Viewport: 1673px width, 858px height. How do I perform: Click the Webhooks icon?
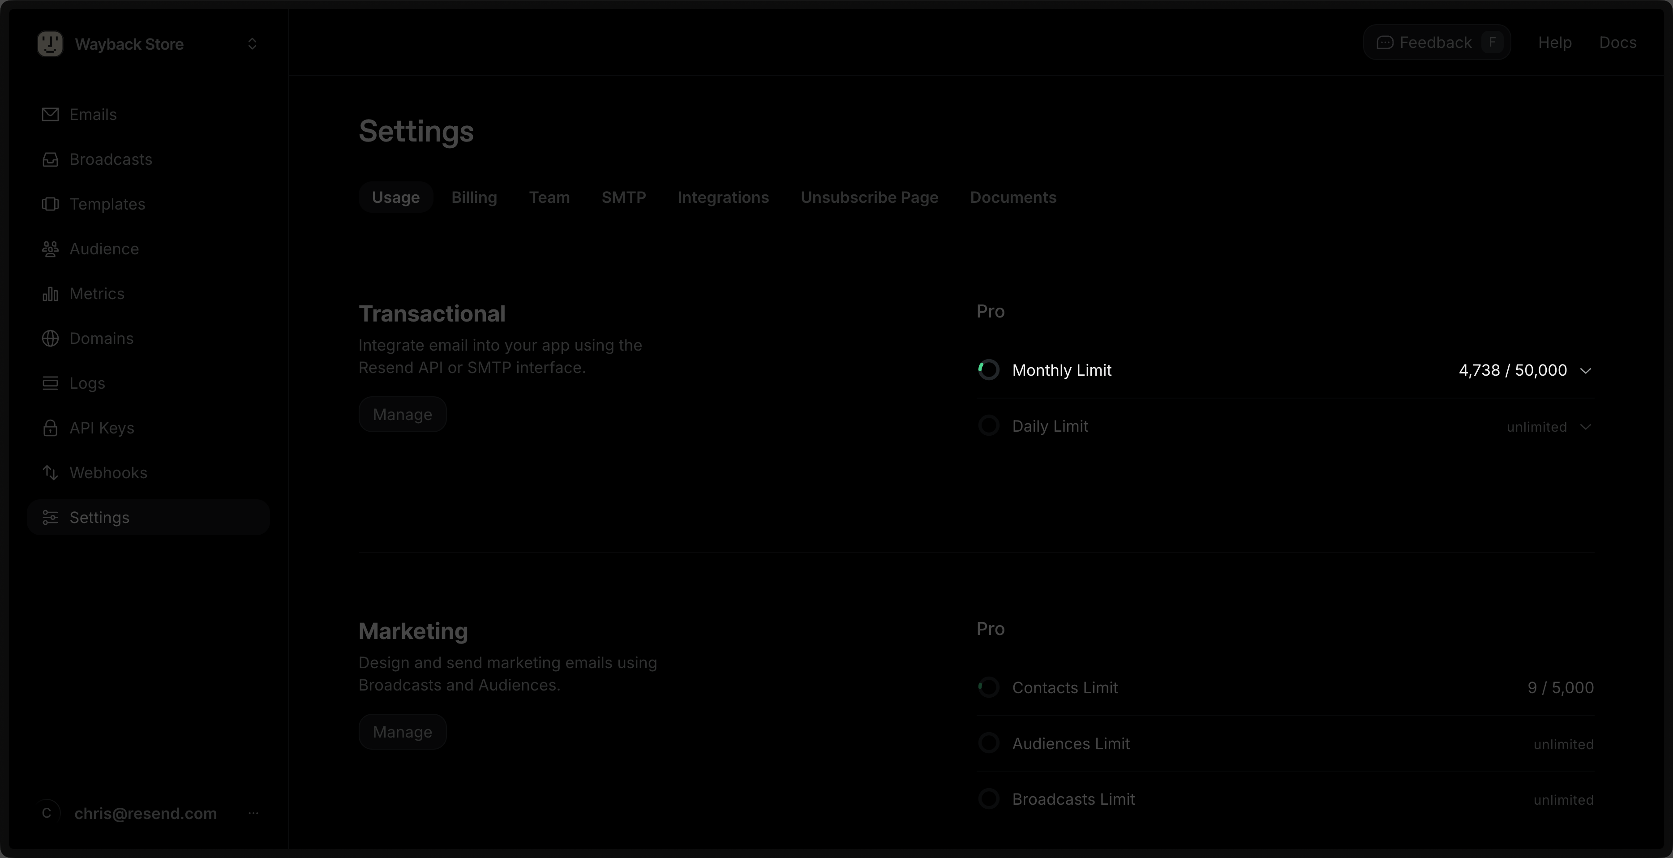(51, 472)
